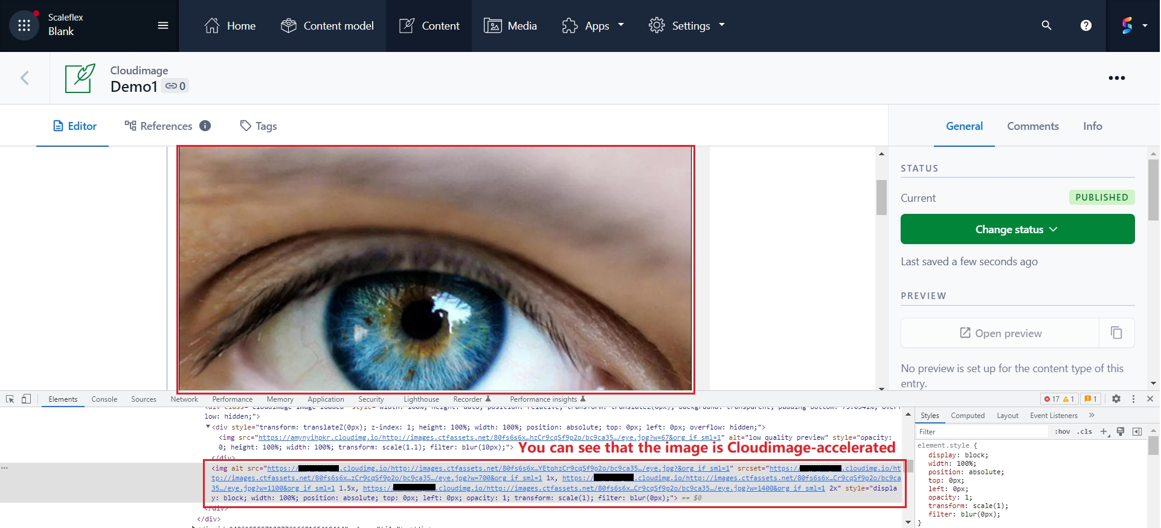Open the help question mark icon
This screenshot has width=1161, height=528.
(x=1085, y=25)
